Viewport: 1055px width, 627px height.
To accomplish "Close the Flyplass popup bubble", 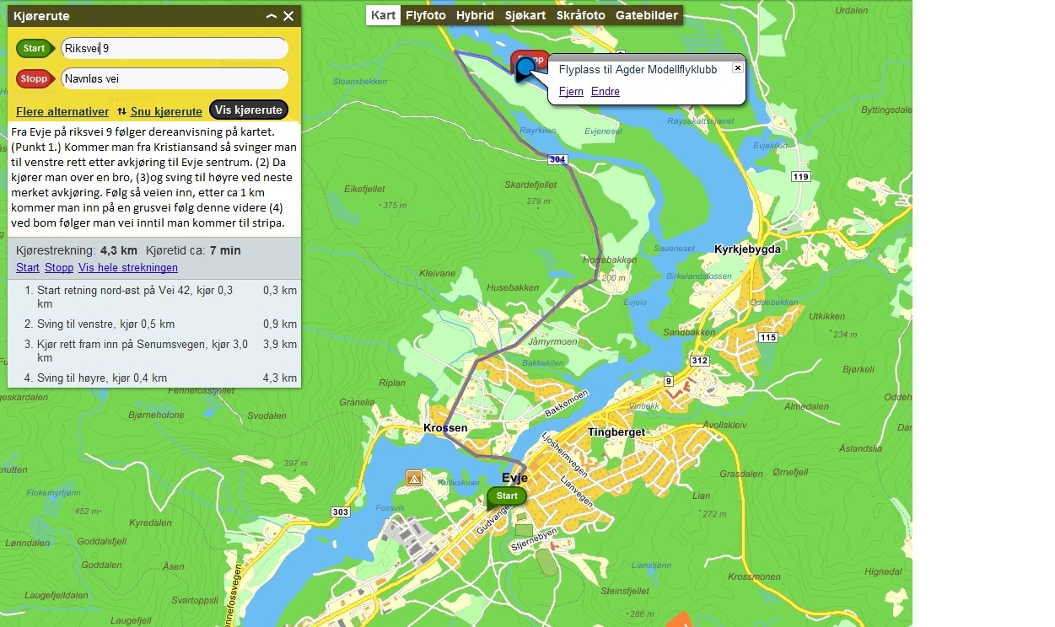I will pyautogui.click(x=737, y=68).
